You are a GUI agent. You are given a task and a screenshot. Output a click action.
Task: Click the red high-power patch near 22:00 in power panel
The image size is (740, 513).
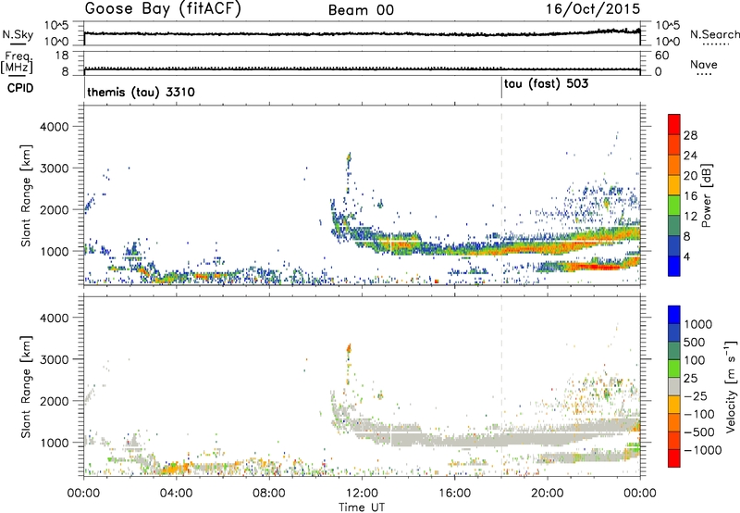598,267
